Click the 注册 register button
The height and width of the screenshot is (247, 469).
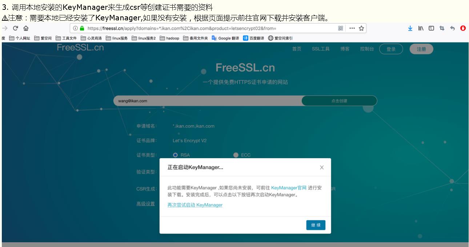point(421,49)
